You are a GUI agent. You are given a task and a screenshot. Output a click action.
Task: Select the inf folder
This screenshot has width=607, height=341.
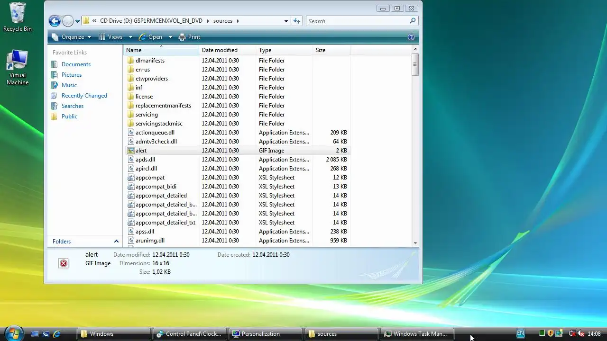pos(139,88)
